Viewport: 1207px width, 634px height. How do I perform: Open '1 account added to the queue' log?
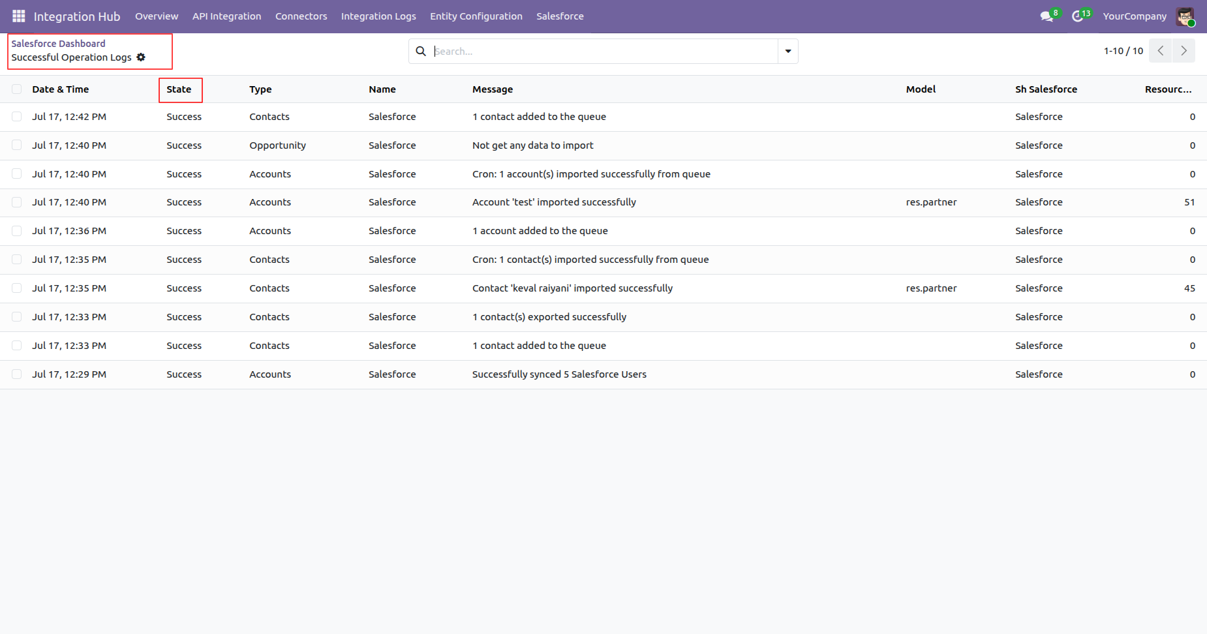[540, 231]
